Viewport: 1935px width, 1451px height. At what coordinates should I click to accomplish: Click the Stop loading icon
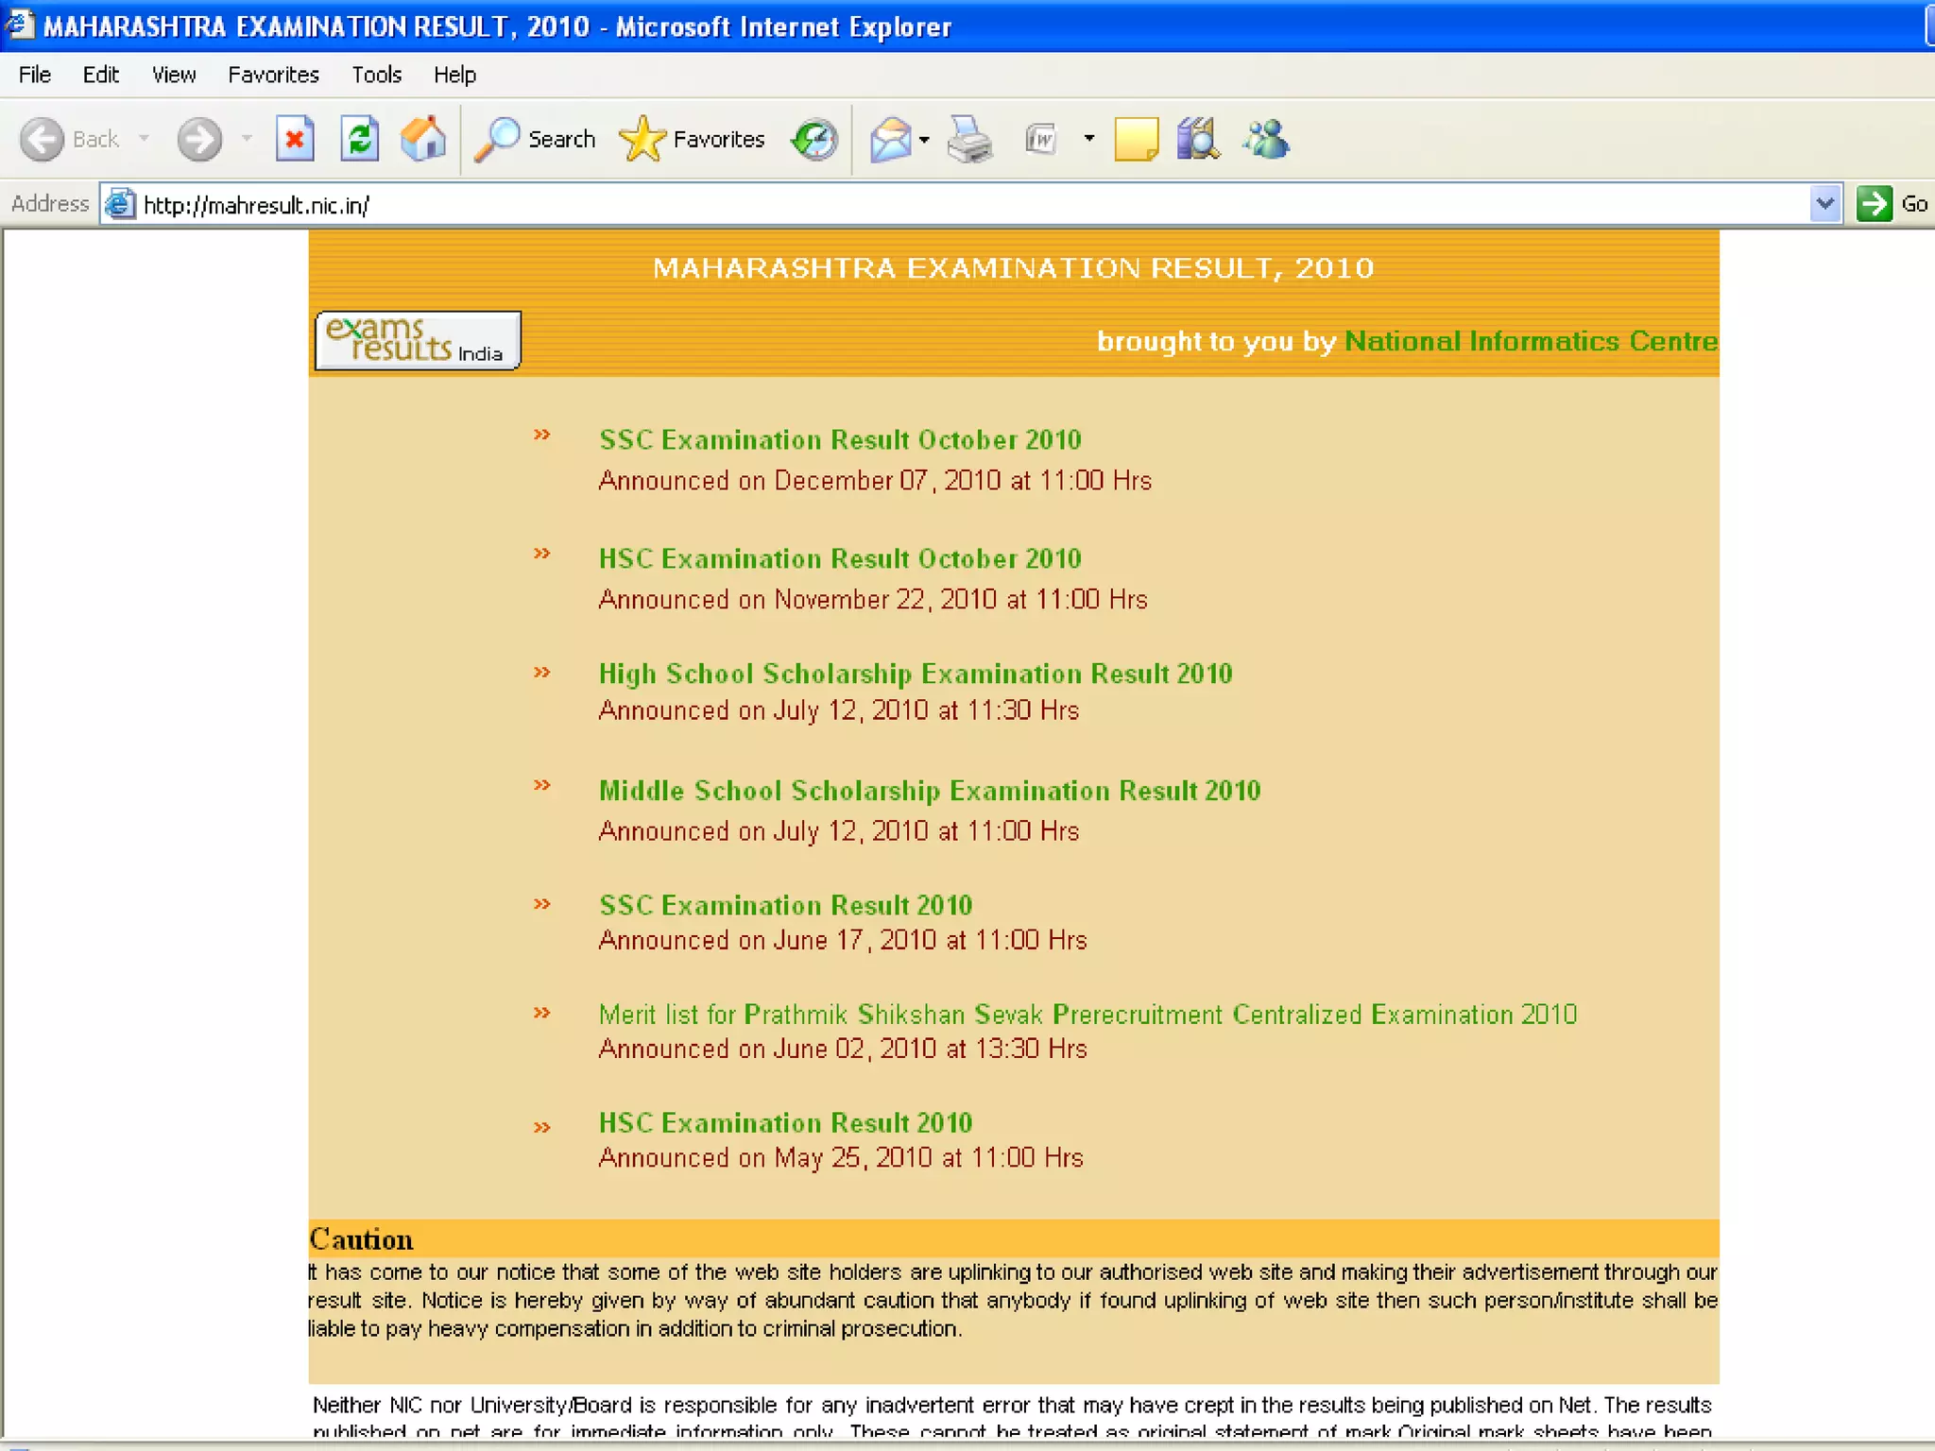click(295, 140)
